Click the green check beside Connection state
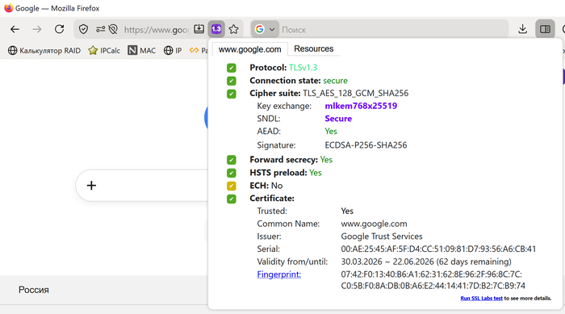Screen dimensions: 565x314 232,81
